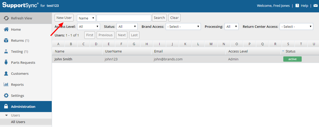
Task: Click into the search text field
Action: click(124, 18)
